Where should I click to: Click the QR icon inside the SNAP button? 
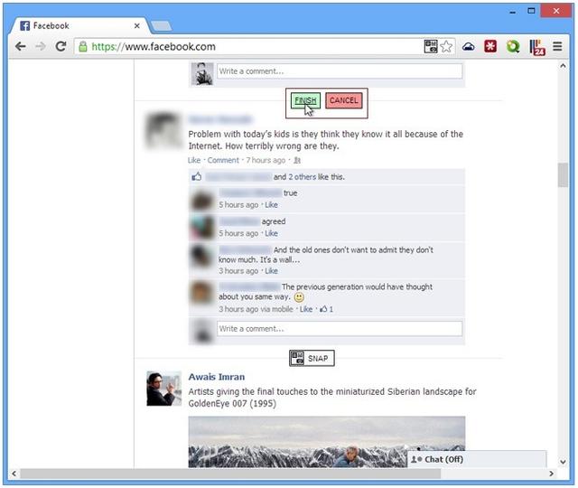(x=297, y=358)
